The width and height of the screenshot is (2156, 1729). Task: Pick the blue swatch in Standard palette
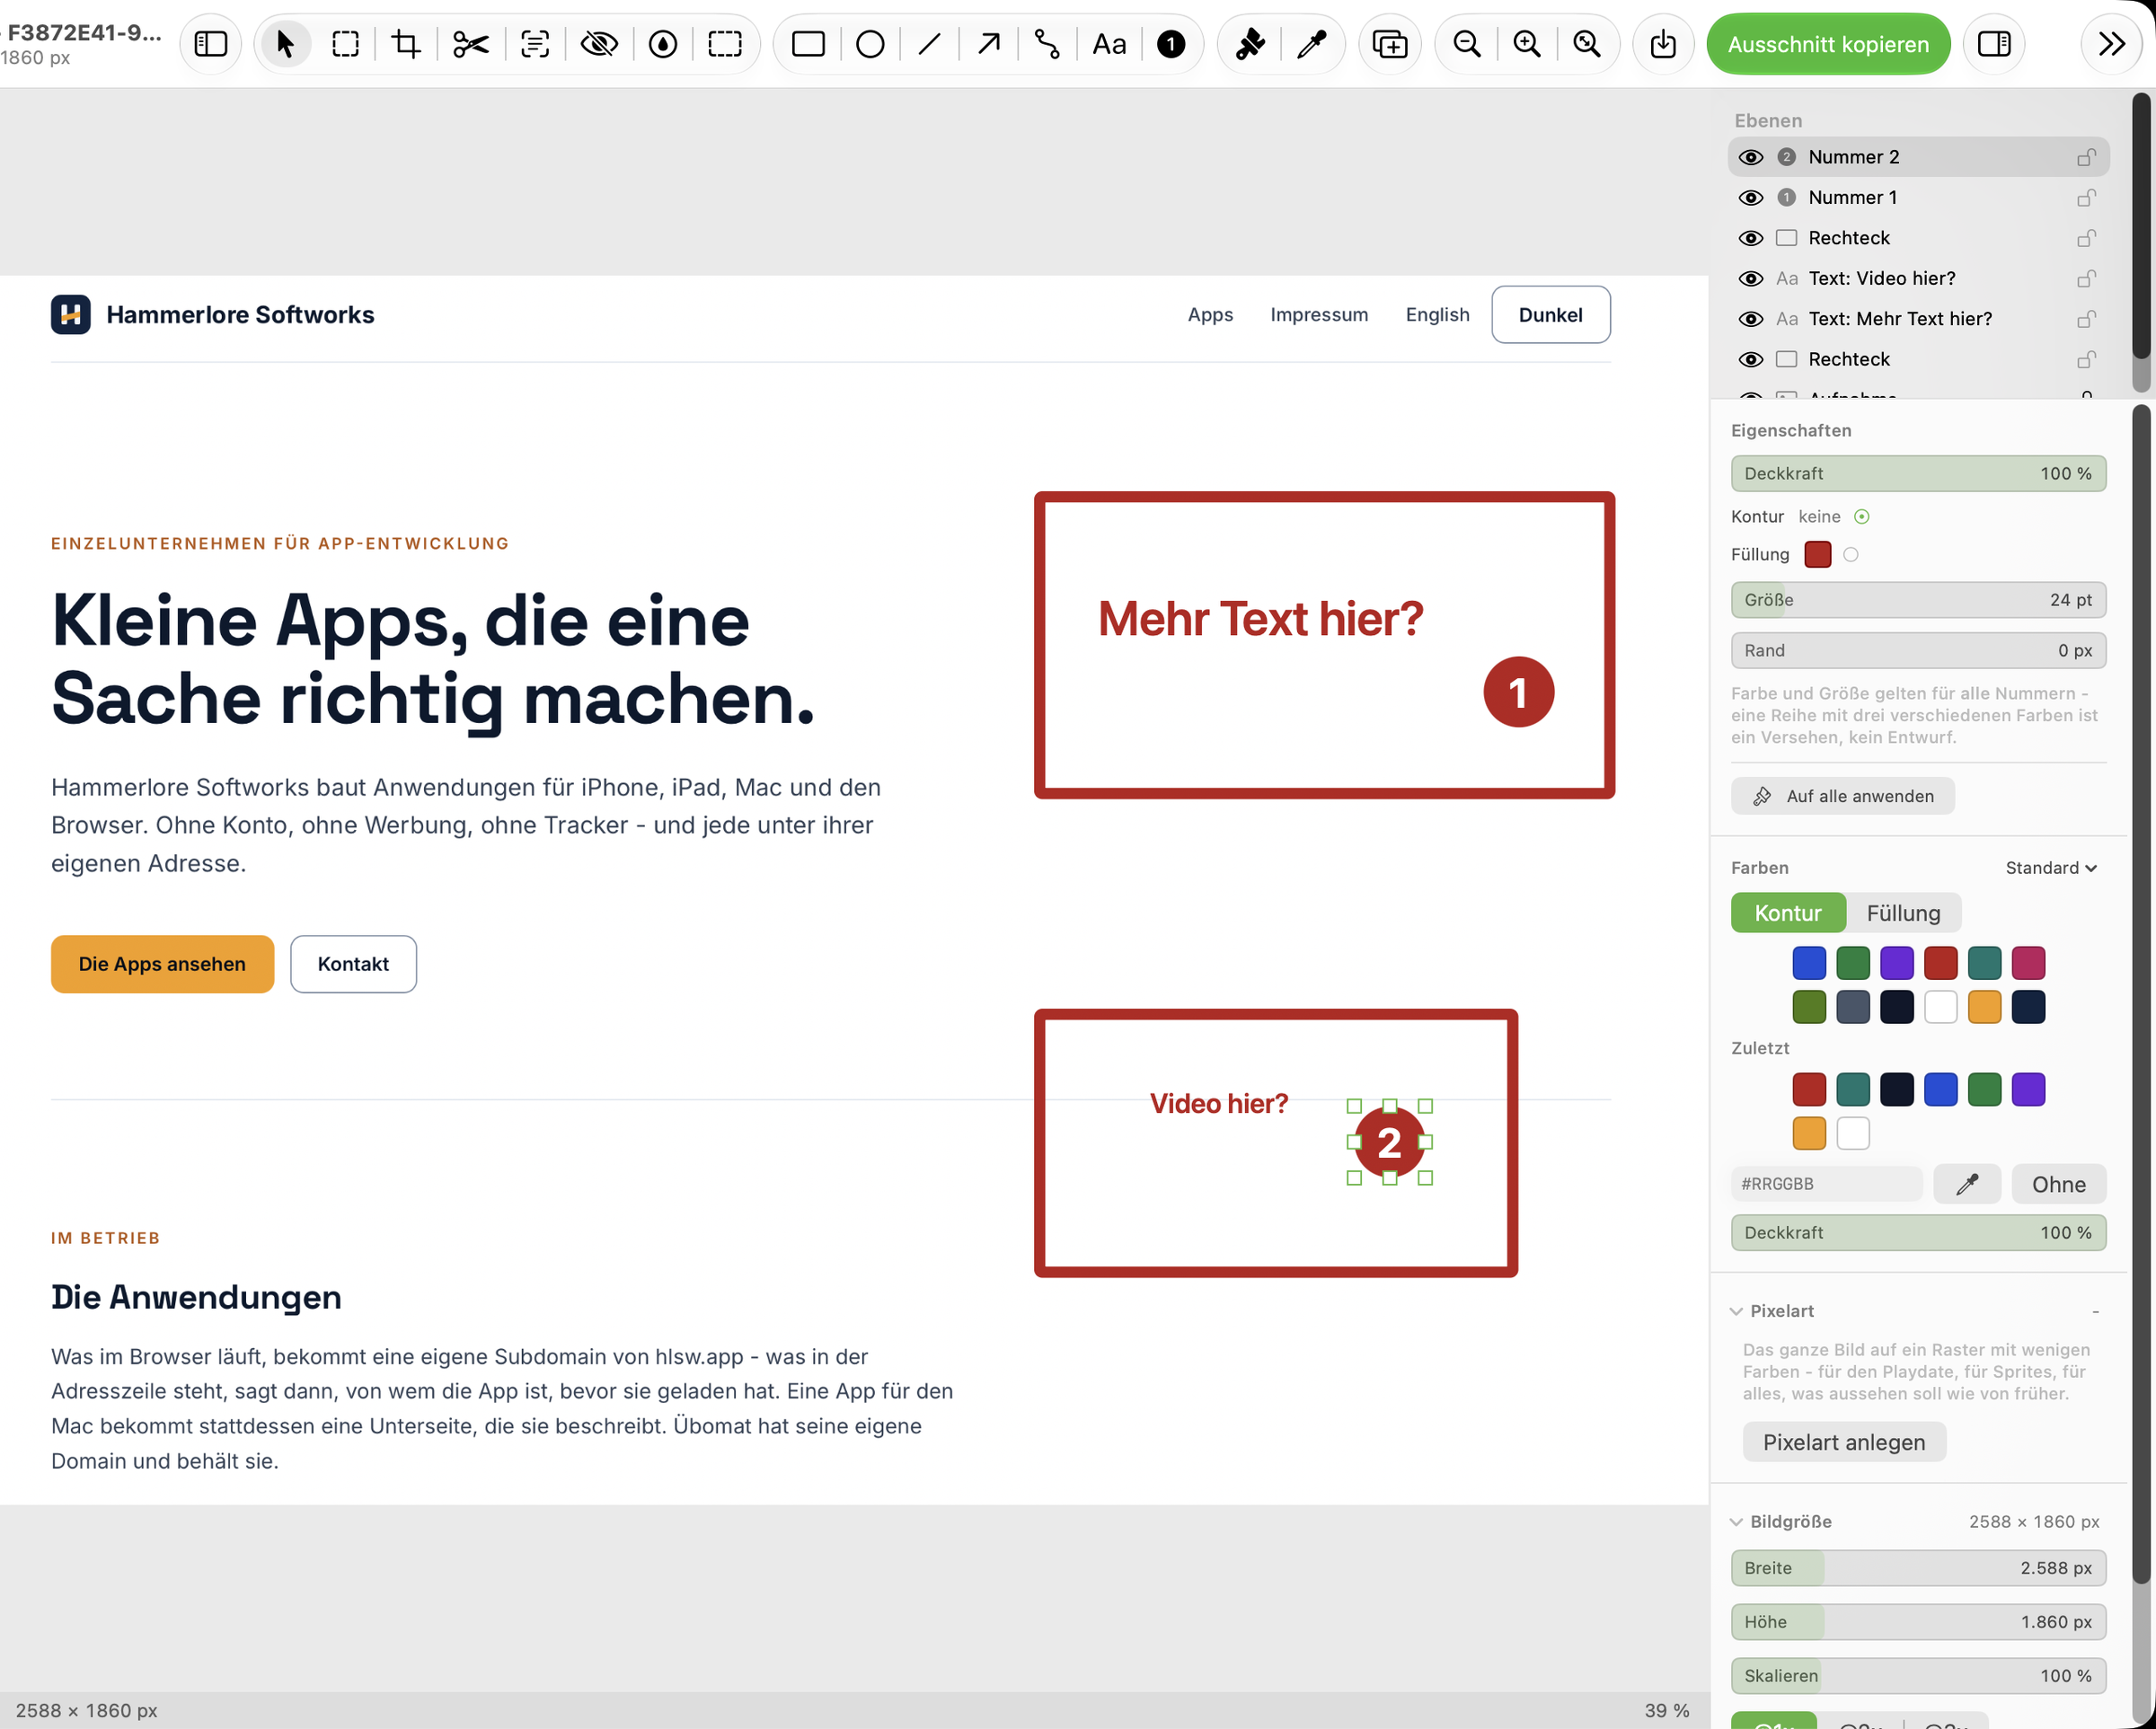[x=1809, y=963]
